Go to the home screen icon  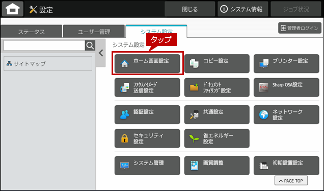click(13, 9)
